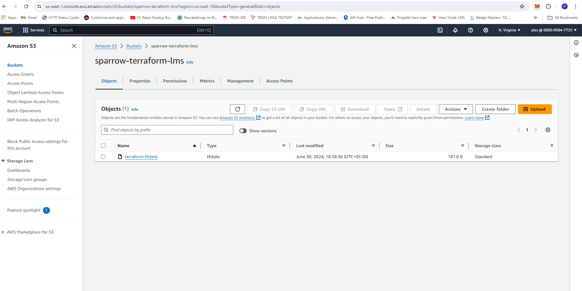
Task: Open the Chrome profile avatar
Action: click(x=565, y=6)
